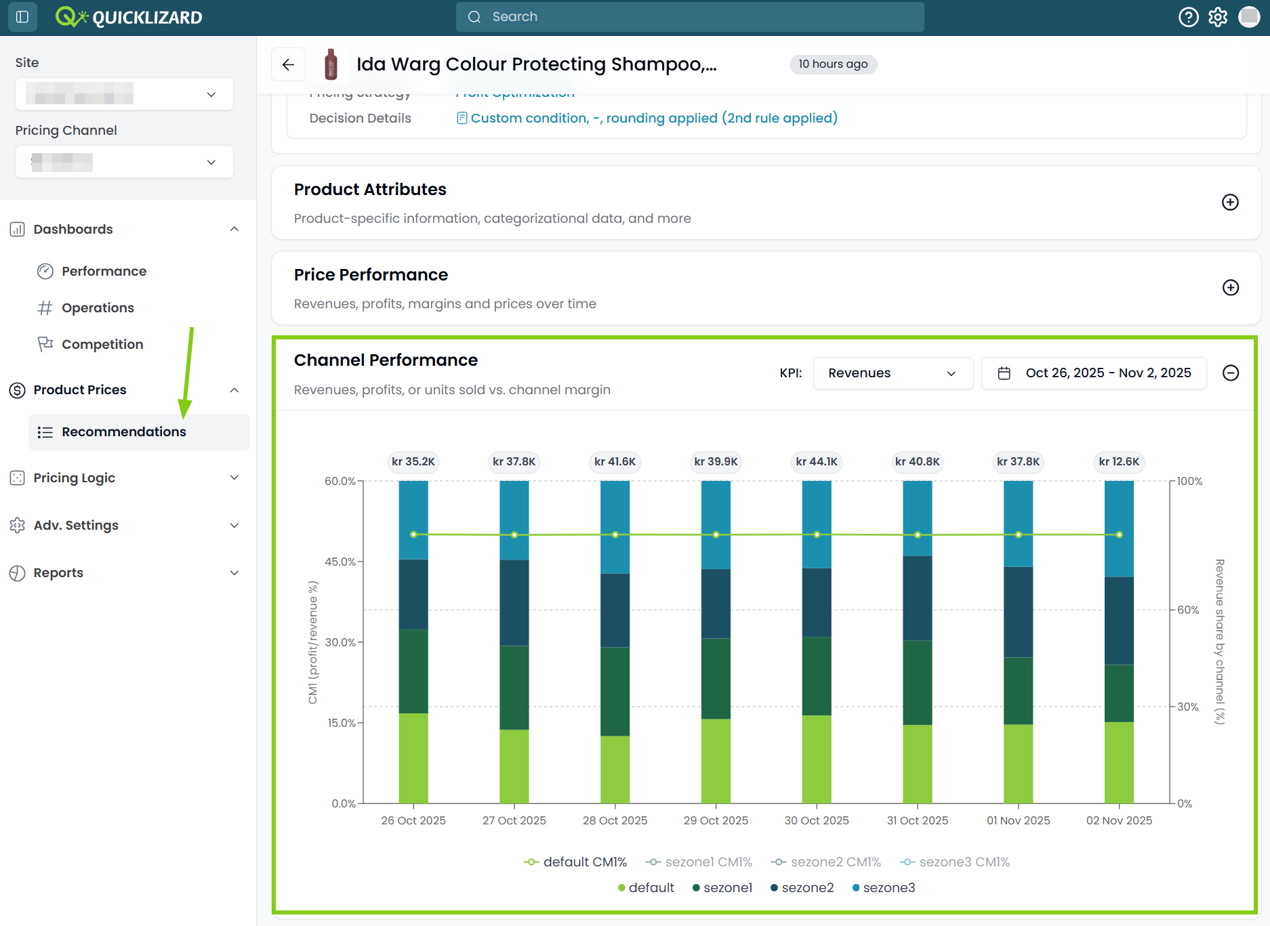This screenshot has height=926, width=1270.
Task: Click the 02 Nov 2025 dark navy segment
Action: point(1119,620)
